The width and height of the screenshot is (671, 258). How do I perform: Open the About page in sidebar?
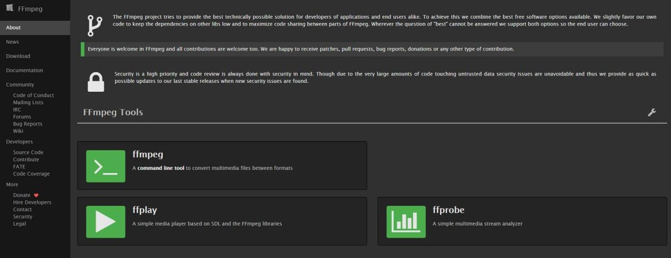35,27
